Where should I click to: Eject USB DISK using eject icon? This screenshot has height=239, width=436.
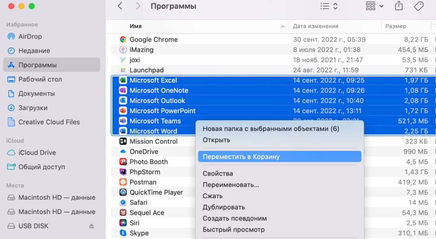click(x=92, y=226)
